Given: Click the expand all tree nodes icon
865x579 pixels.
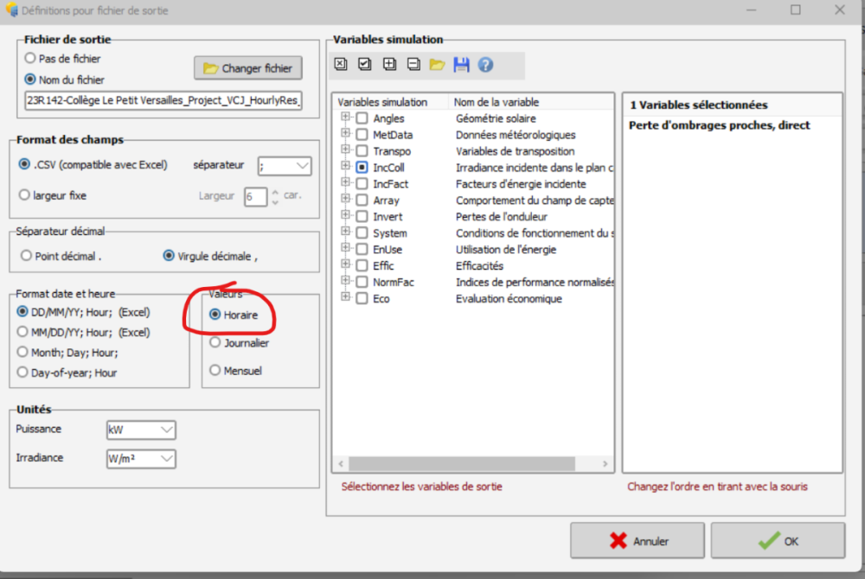Looking at the screenshot, I should tap(389, 65).
